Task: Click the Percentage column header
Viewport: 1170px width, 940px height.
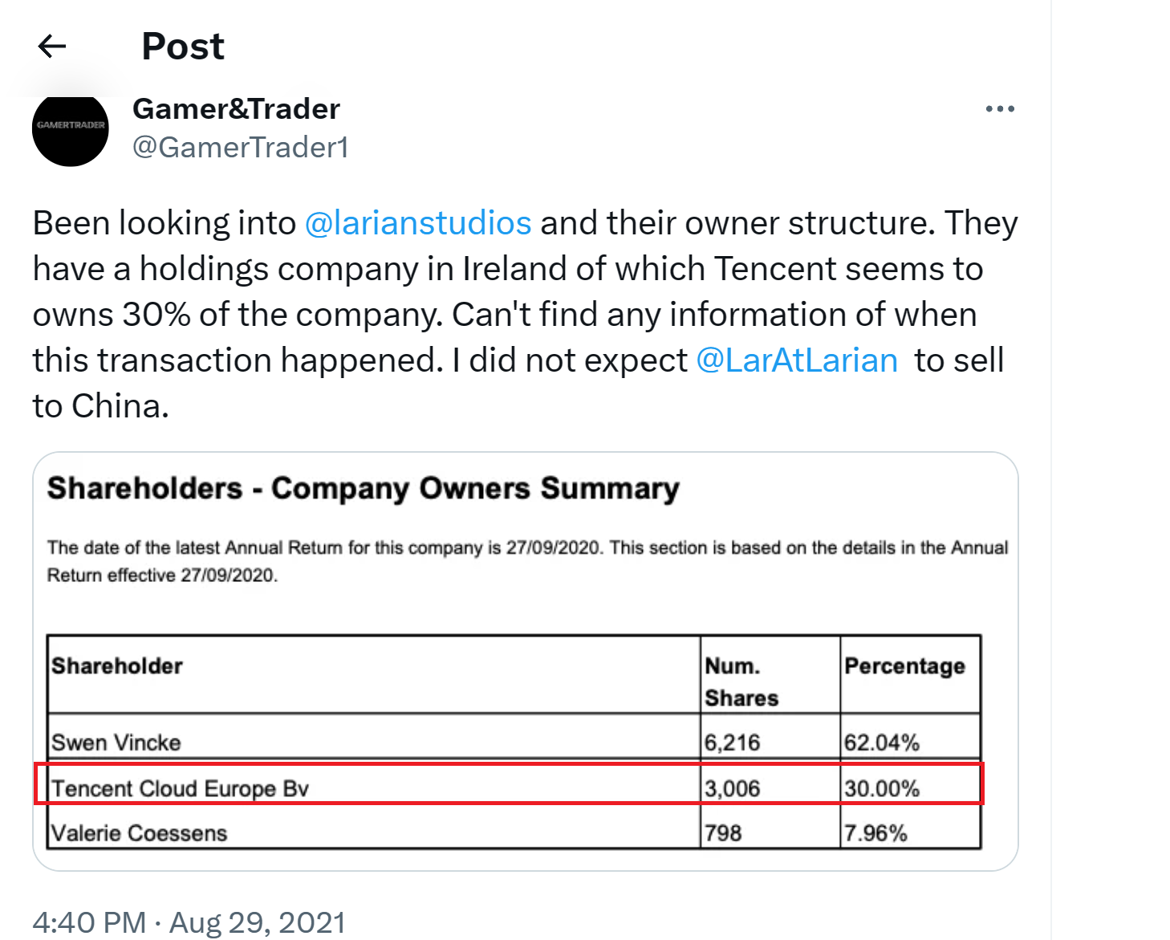Action: (904, 666)
